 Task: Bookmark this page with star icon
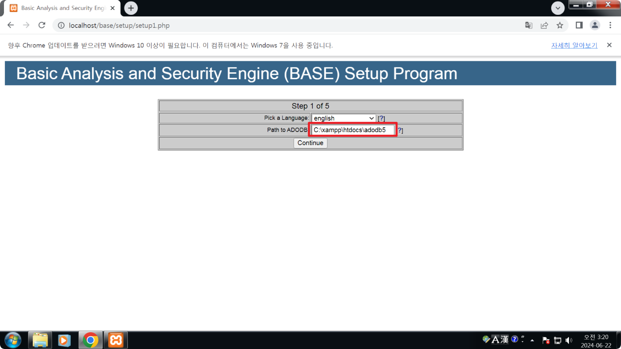pos(560,25)
